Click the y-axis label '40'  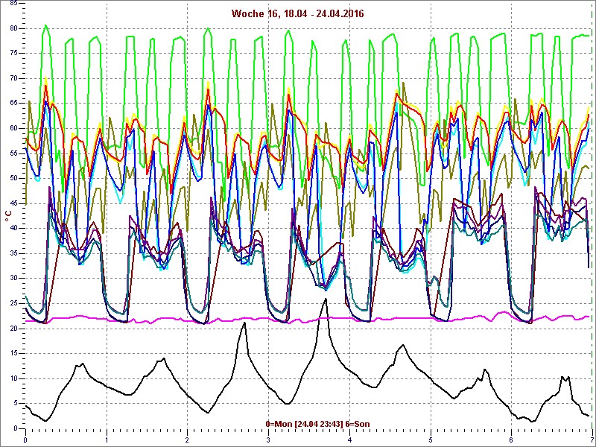click(x=13, y=229)
